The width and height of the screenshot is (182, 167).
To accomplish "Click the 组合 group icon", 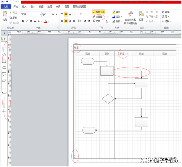I will tap(147, 21).
